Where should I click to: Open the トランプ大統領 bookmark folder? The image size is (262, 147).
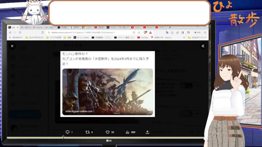53,38
